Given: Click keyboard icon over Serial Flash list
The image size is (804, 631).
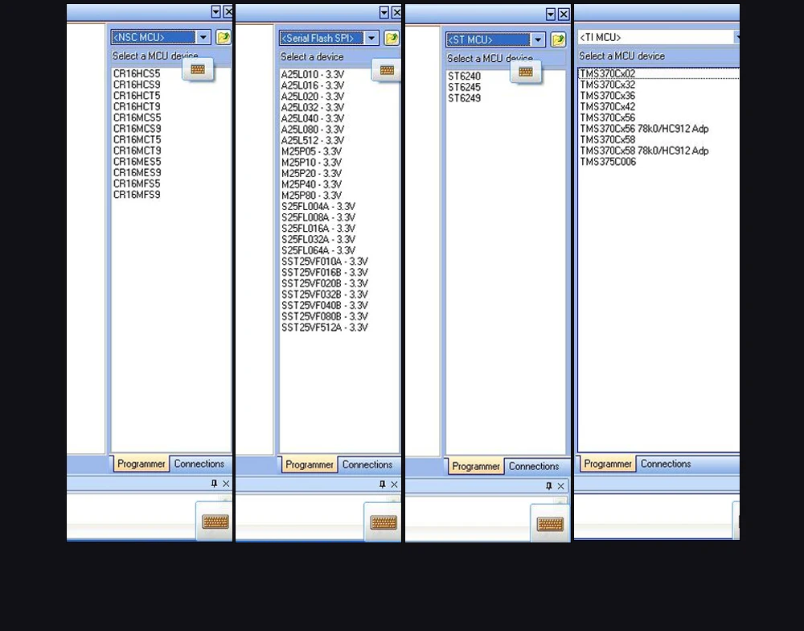Looking at the screenshot, I should [x=387, y=70].
